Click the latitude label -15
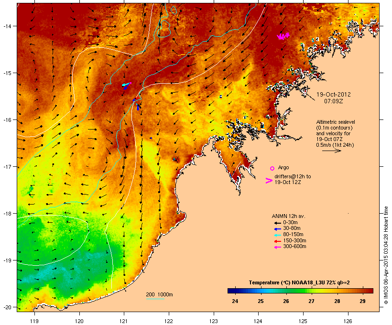Viewport: 392px width, 325px height. click(7, 73)
